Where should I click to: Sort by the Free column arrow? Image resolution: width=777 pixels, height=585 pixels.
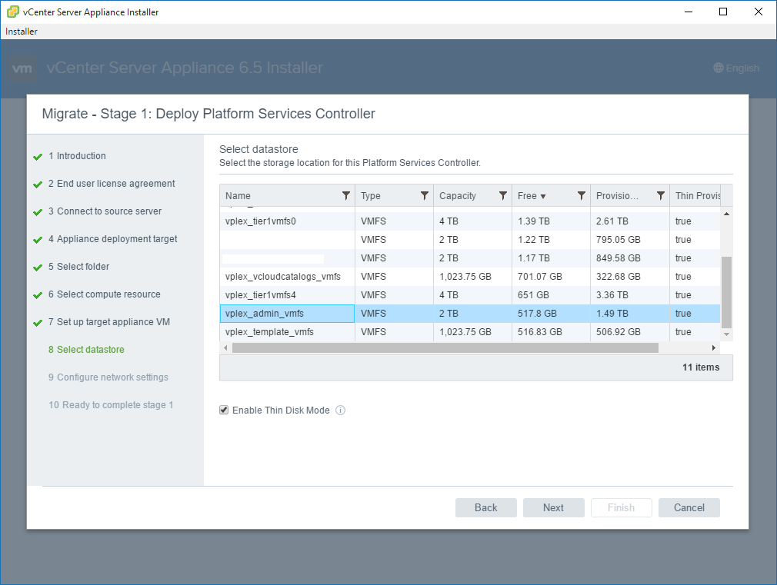point(543,197)
